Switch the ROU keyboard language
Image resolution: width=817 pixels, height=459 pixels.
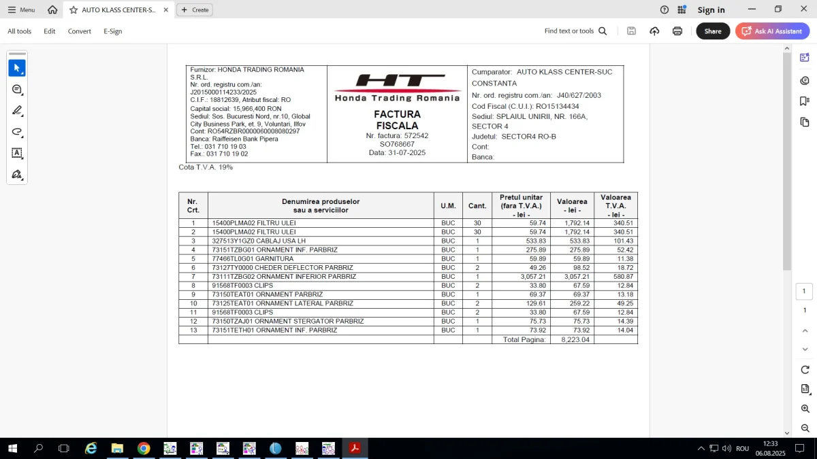click(x=742, y=448)
